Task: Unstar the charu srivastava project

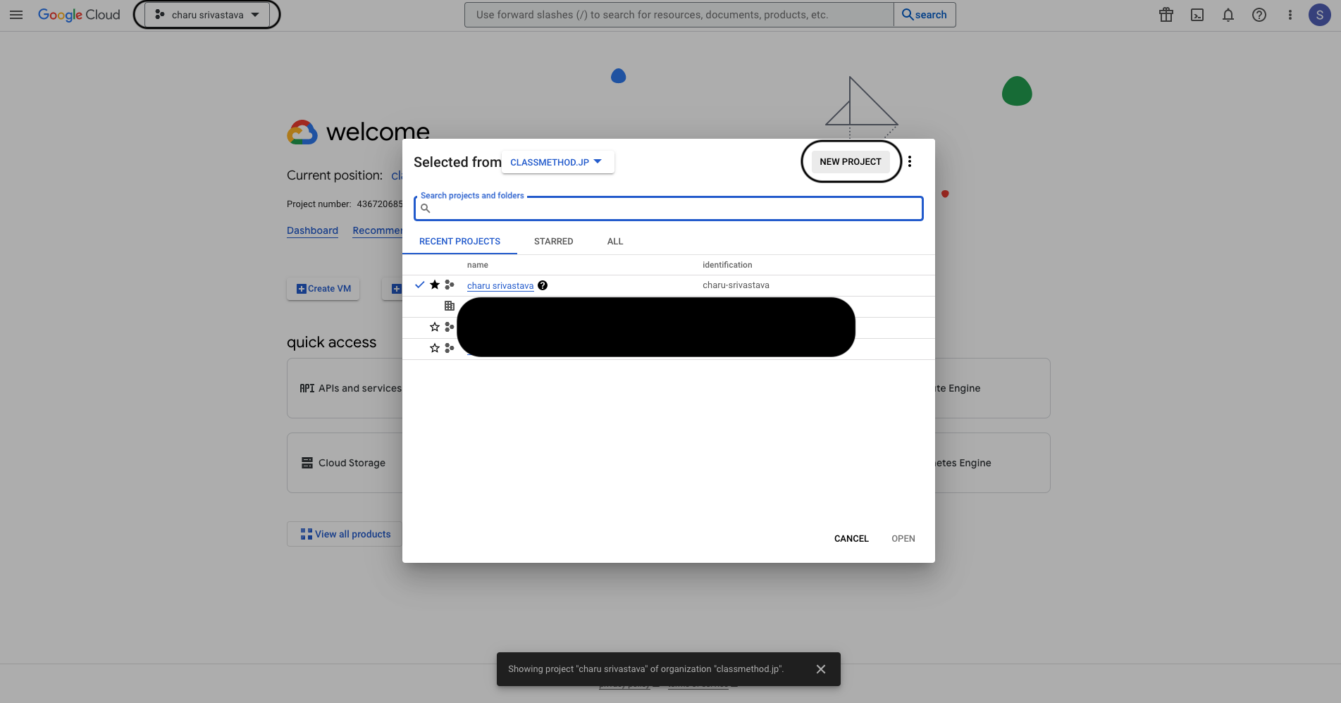Action: coord(434,285)
